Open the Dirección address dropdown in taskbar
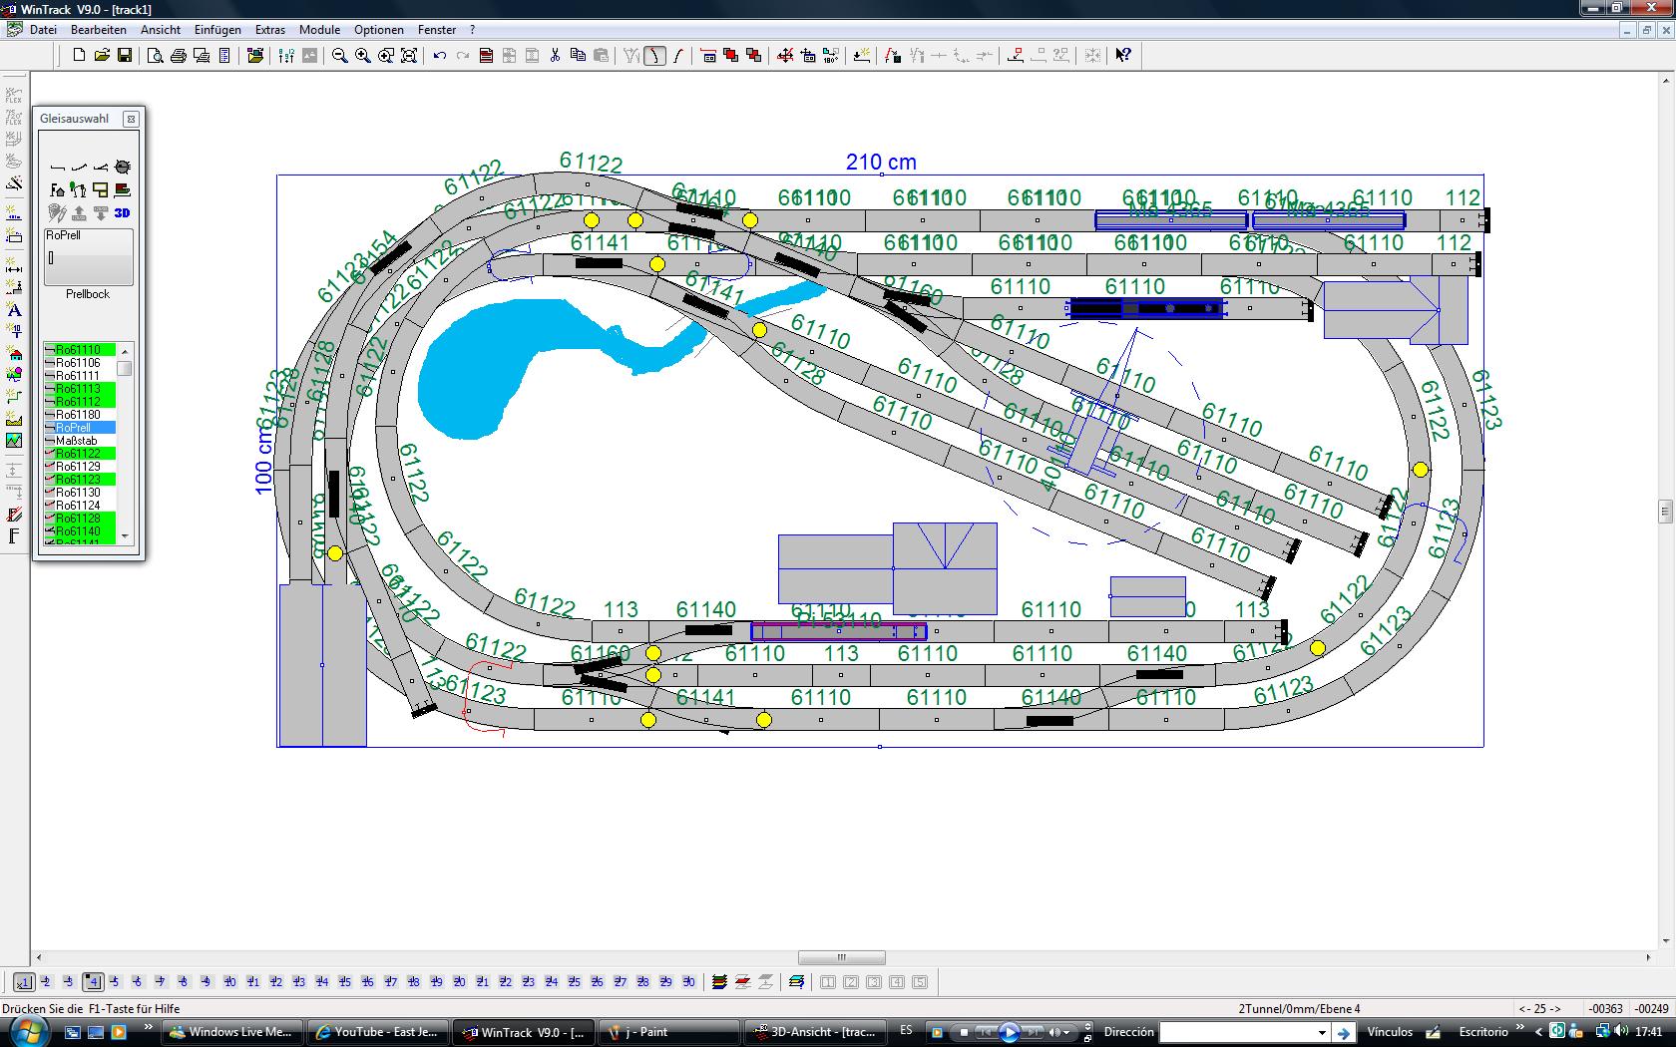This screenshot has height=1047, width=1676. pos(1322,1032)
